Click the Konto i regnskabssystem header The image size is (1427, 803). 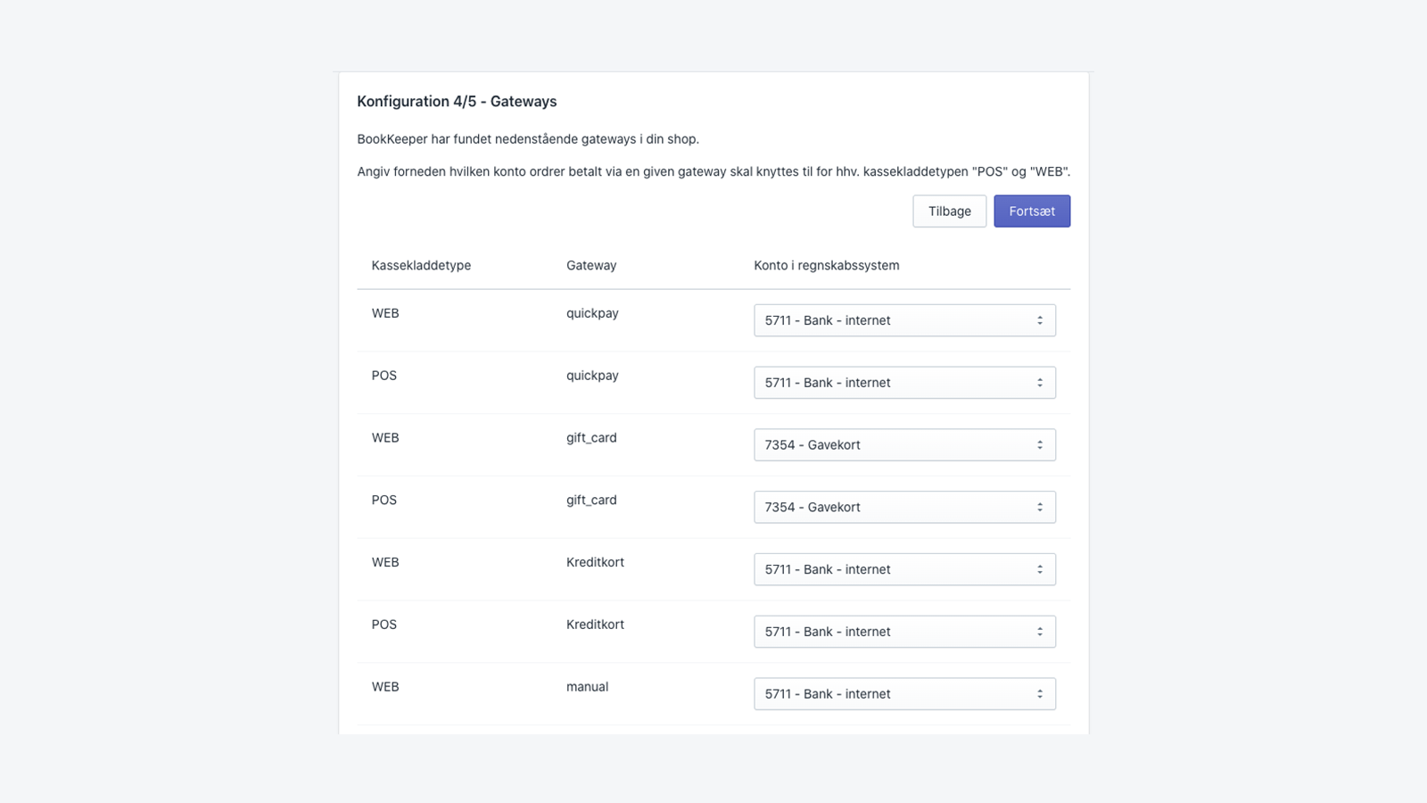click(826, 266)
